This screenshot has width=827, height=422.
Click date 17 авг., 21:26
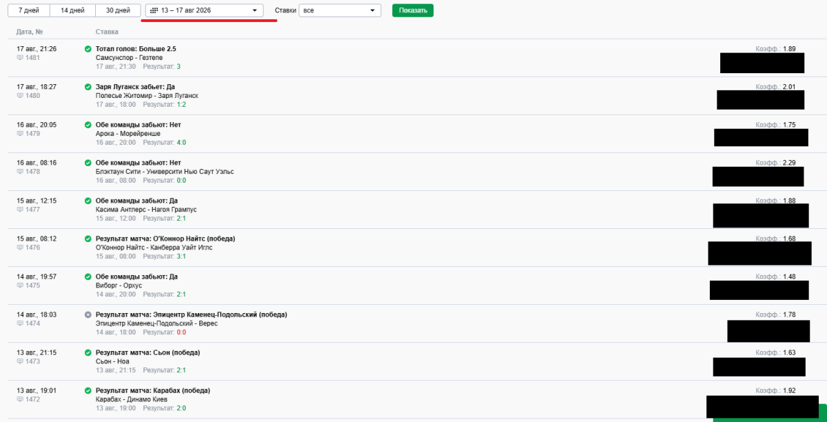37,49
